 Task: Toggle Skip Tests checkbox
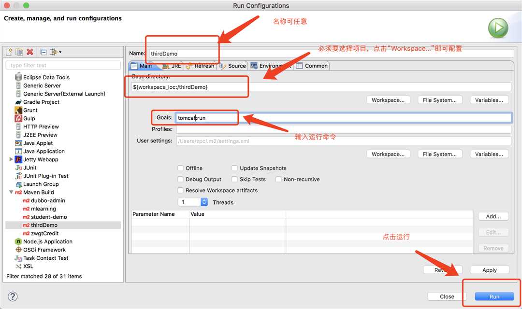[234, 179]
